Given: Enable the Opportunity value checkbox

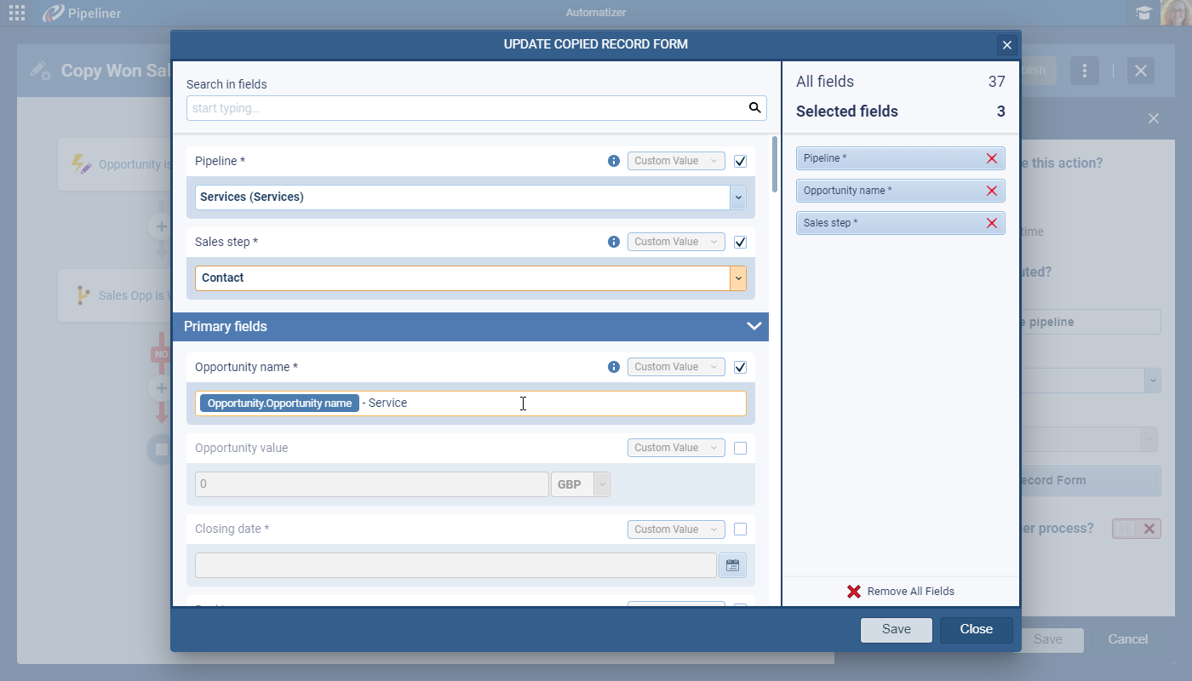Looking at the screenshot, I should tap(740, 448).
